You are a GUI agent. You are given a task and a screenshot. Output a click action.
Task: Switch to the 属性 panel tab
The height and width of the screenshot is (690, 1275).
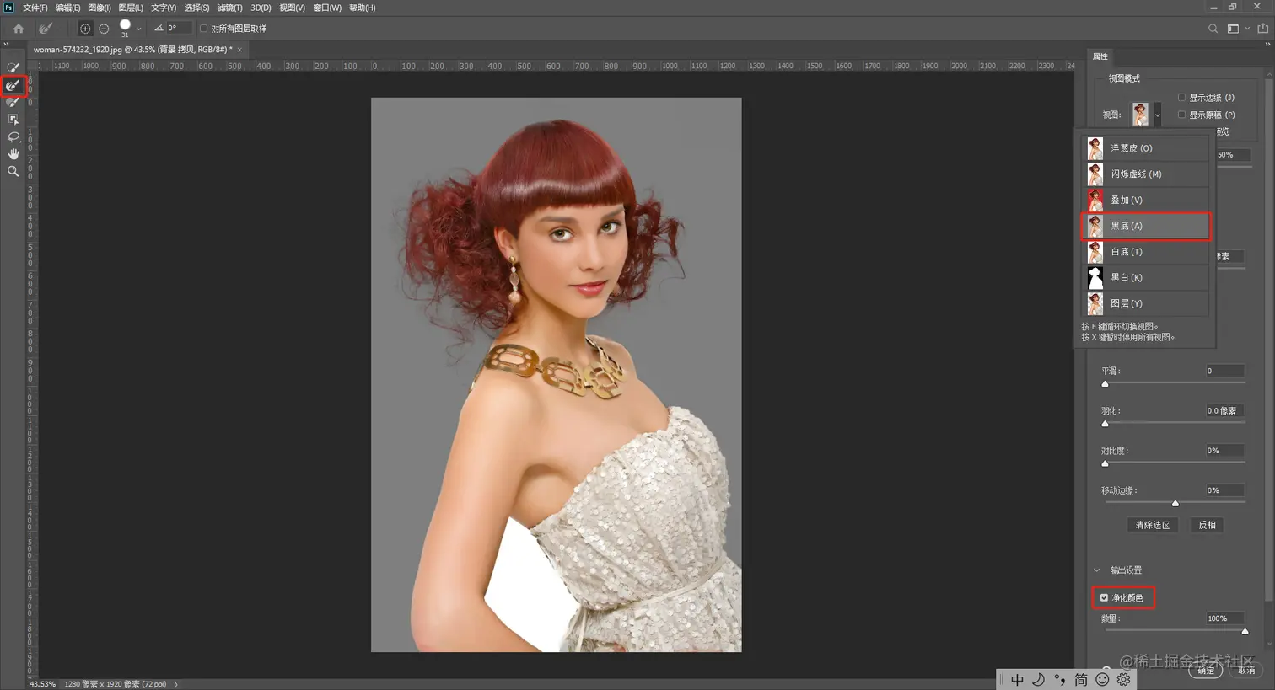tap(1100, 56)
